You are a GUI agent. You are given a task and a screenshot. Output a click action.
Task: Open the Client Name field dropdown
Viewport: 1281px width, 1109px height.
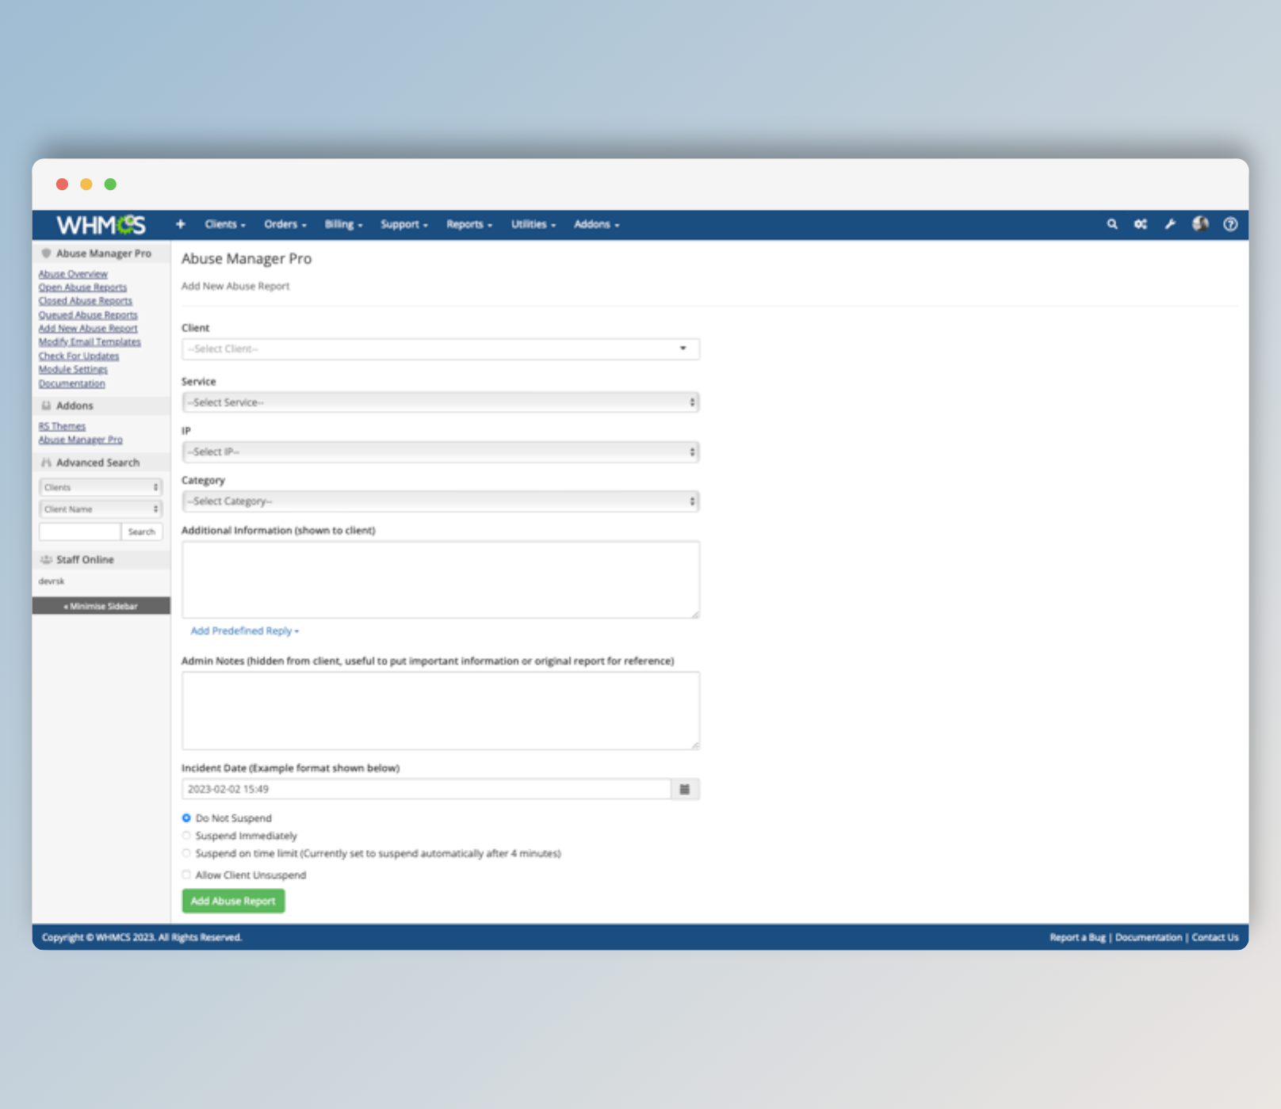click(101, 509)
